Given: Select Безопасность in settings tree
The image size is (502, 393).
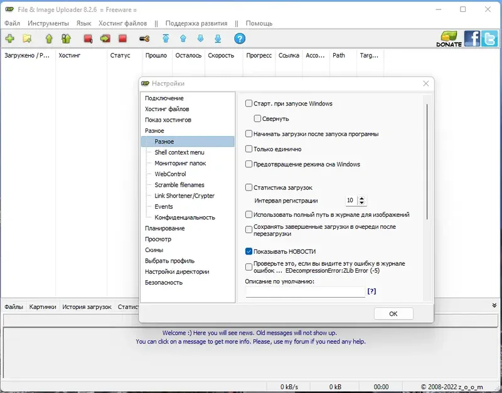Looking at the screenshot, I should coord(164,283).
